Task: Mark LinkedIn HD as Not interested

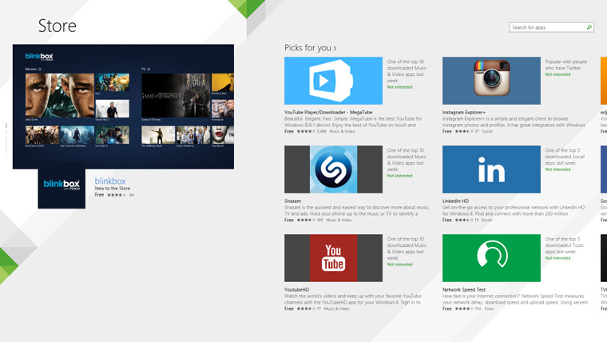Action: [557, 169]
